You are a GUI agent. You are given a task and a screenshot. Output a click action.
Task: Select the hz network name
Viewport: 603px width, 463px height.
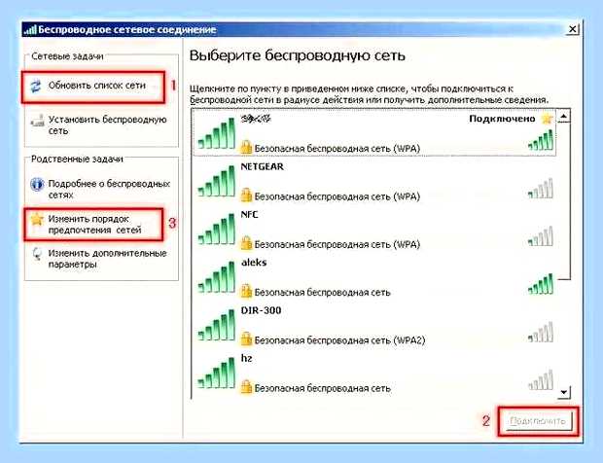tap(246, 358)
